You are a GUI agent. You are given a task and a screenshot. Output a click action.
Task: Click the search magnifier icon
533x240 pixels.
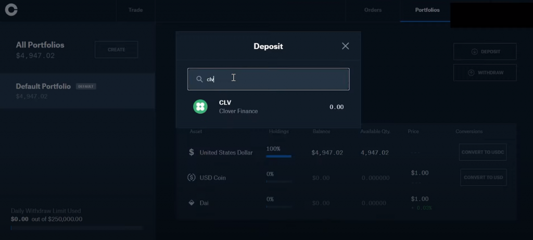(x=199, y=79)
